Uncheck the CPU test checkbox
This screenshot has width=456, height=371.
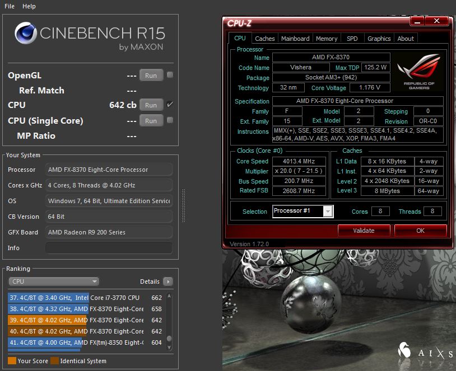coord(170,104)
